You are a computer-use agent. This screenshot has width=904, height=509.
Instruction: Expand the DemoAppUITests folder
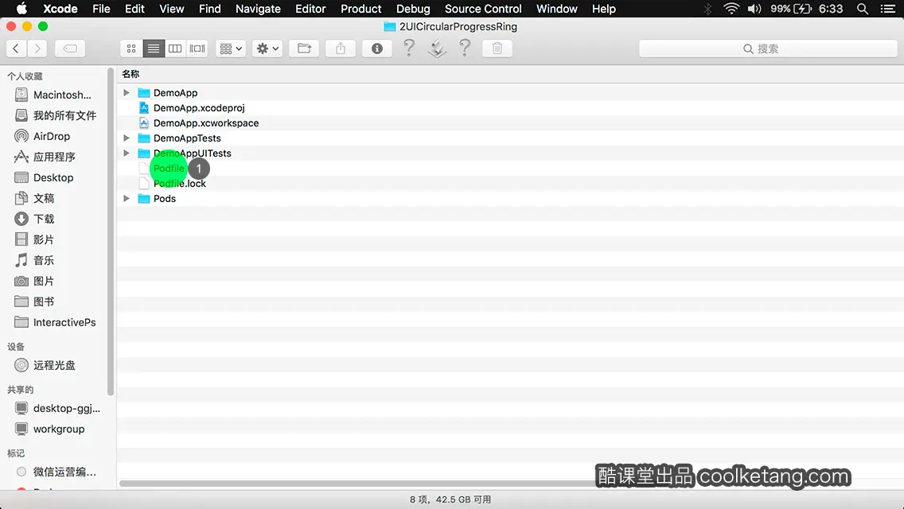point(127,153)
